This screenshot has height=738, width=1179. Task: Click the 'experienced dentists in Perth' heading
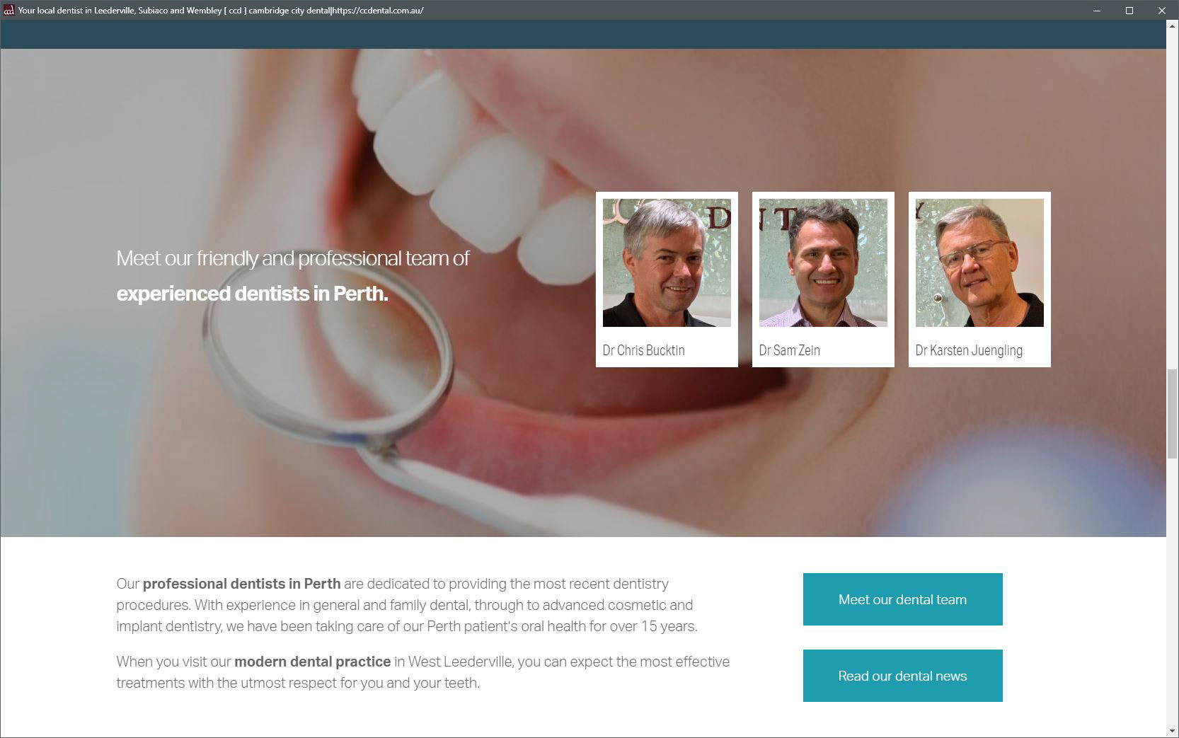pos(252,294)
